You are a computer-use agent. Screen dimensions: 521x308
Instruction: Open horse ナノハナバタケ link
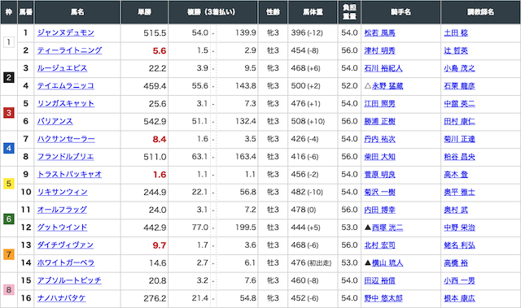[61, 298]
